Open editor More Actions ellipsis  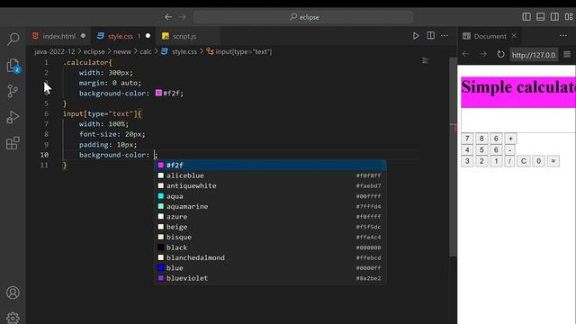coord(445,36)
